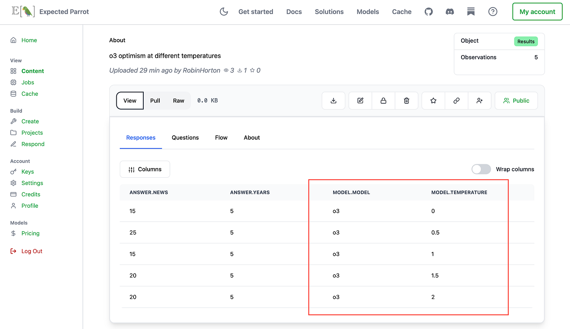Screen dimensions: 570x329
Task: Click the RobinHorton uploader text
Action: click(x=202, y=70)
